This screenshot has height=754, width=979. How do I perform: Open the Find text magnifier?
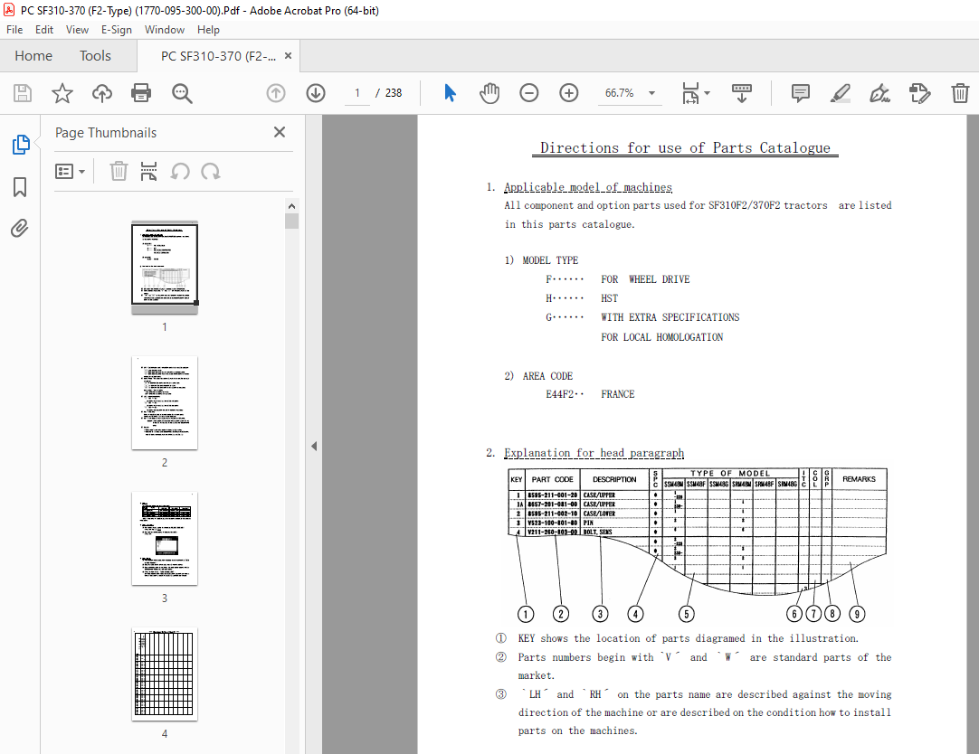[x=182, y=93]
